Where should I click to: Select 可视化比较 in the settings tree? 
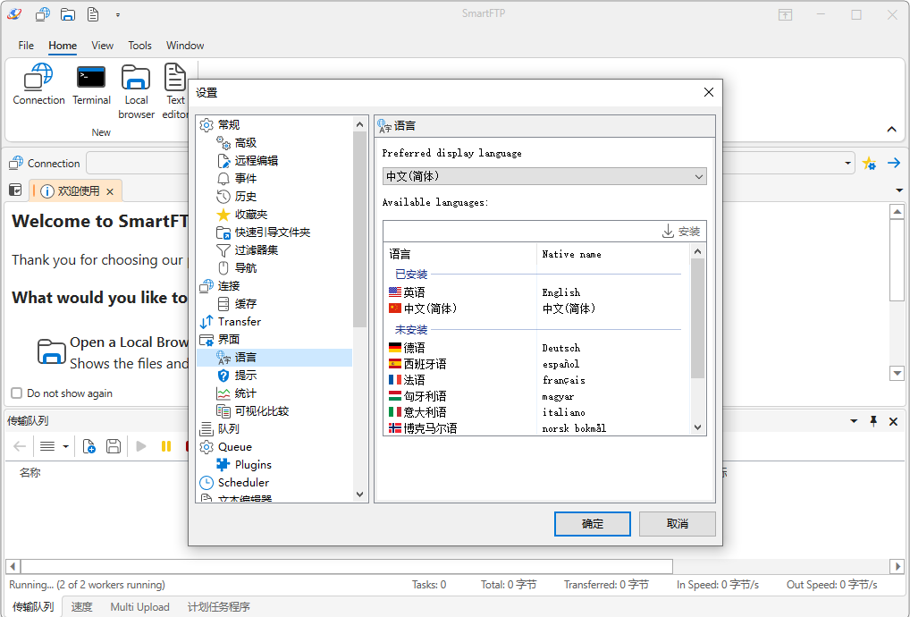[x=261, y=411]
